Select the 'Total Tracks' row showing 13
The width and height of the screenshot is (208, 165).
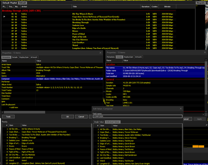click(x=52, y=90)
